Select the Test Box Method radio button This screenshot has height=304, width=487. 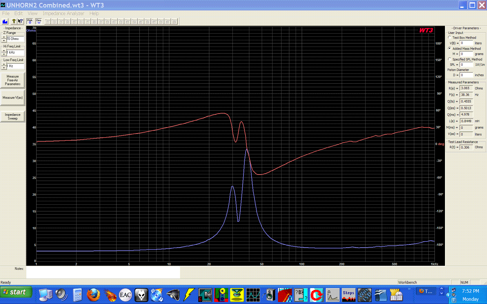coord(450,37)
